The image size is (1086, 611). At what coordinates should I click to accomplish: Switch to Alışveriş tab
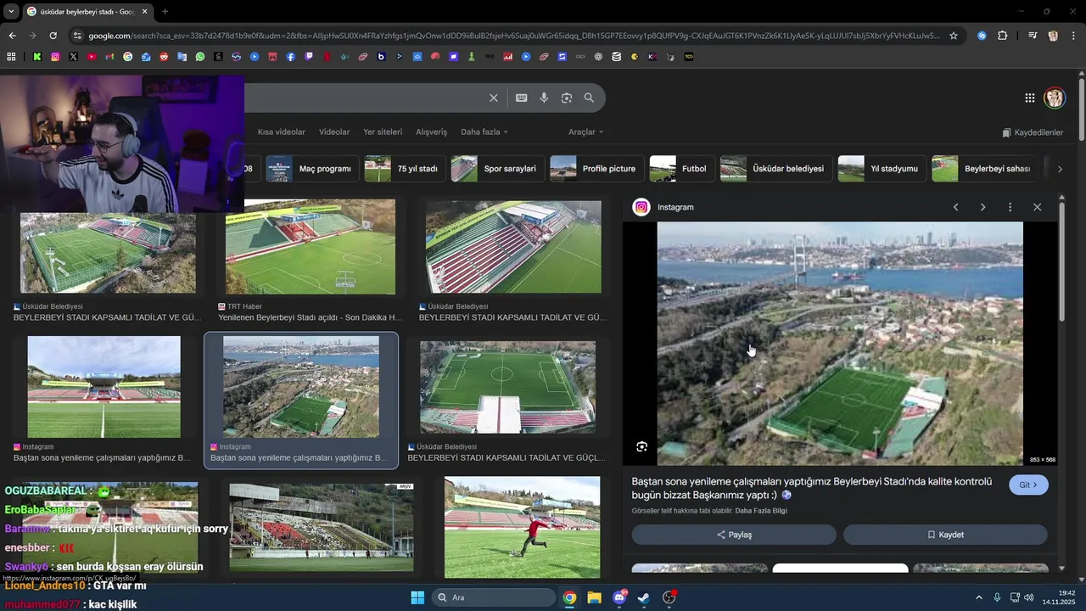[431, 132]
